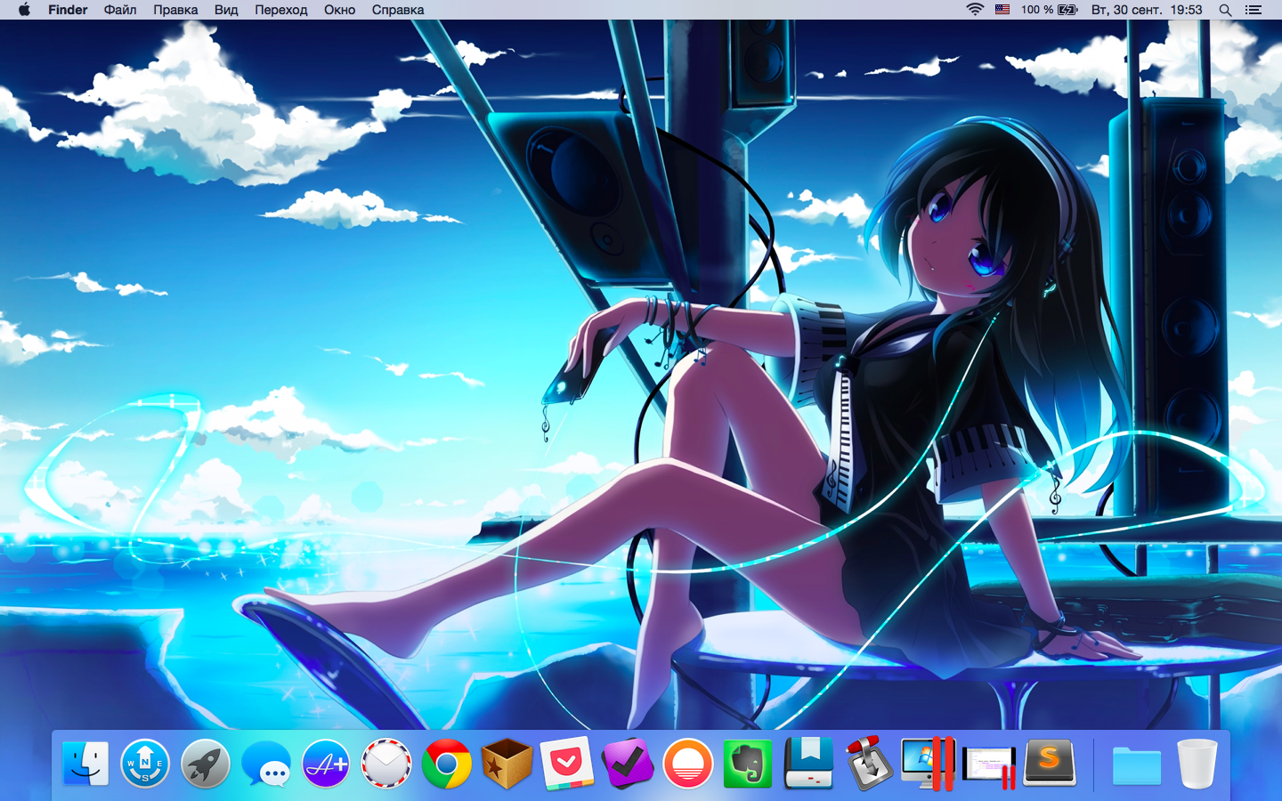Open the wooden box star app
1282x801 pixels.
pos(507,764)
